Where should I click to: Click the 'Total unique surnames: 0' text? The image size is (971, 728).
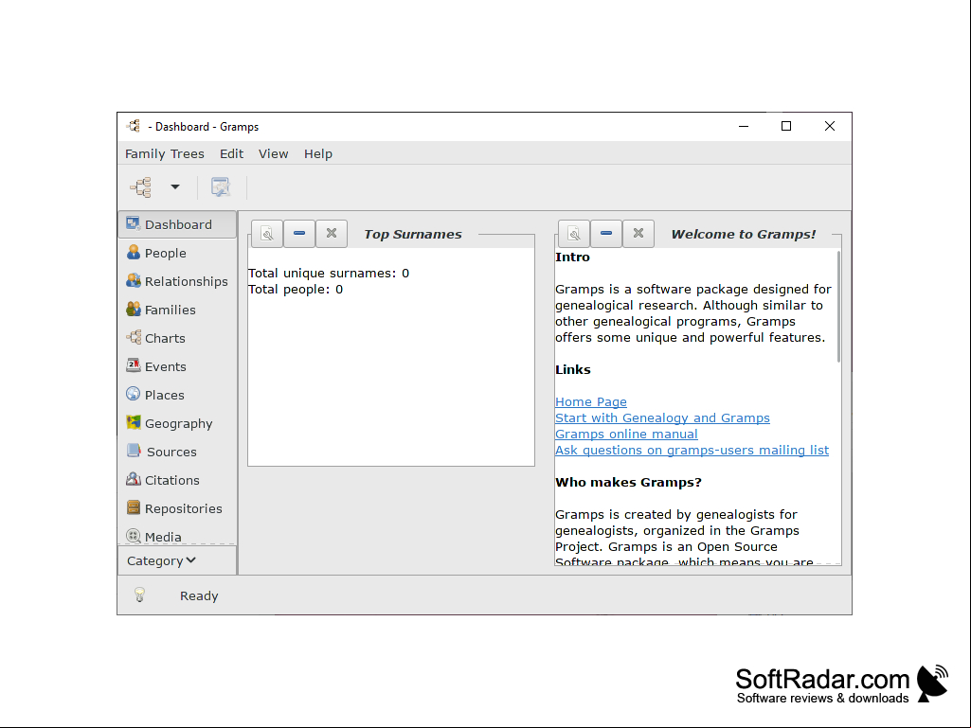pos(328,273)
